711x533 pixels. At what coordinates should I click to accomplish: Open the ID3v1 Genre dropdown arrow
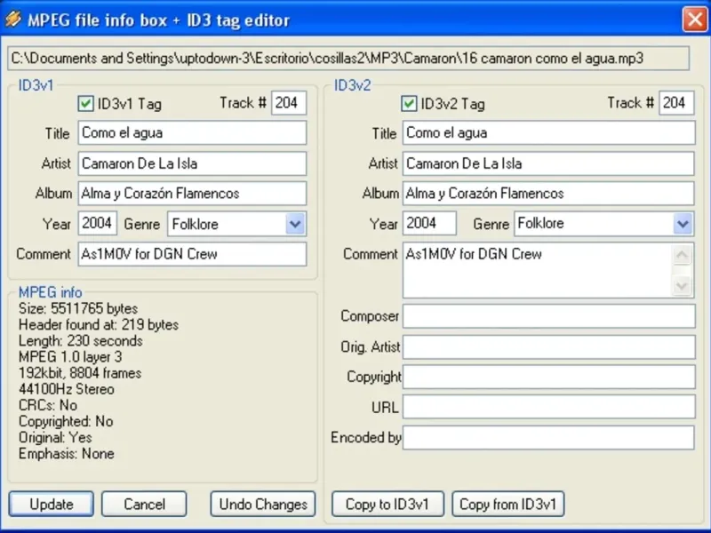[295, 224]
